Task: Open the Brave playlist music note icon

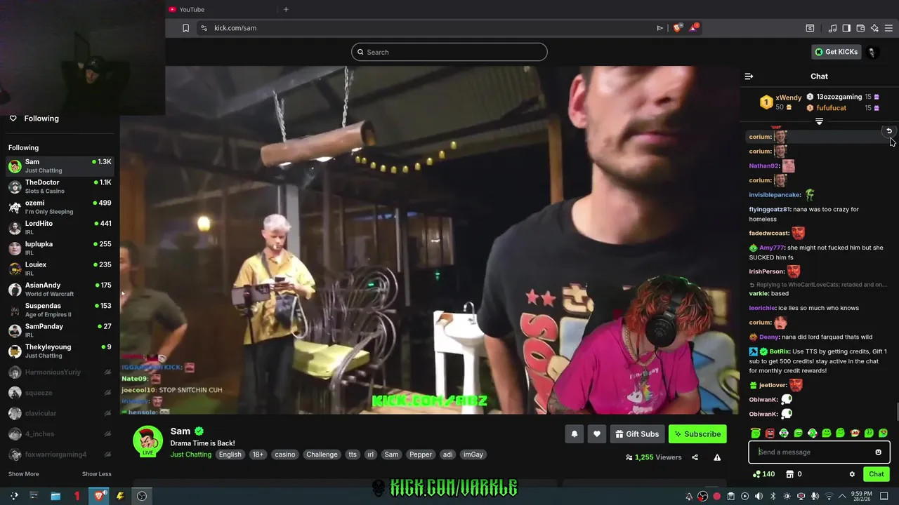Action: (832, 28)
